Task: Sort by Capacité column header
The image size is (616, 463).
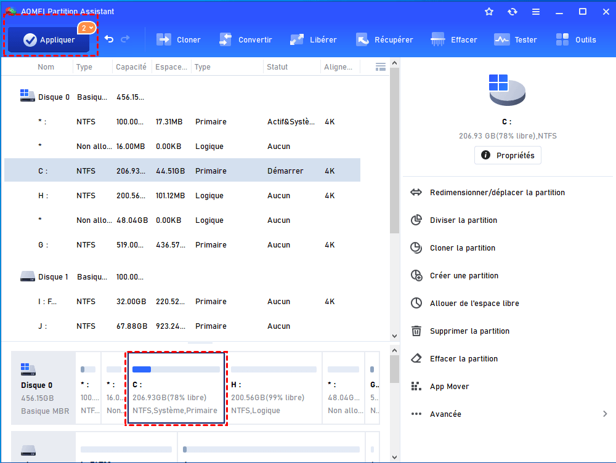Action: pos(131,66)
